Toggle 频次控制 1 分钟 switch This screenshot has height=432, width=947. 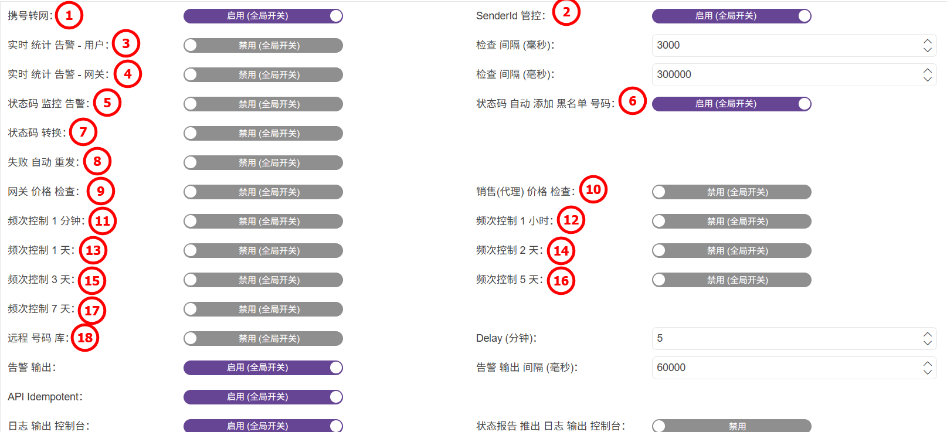[x=263, y=221]
